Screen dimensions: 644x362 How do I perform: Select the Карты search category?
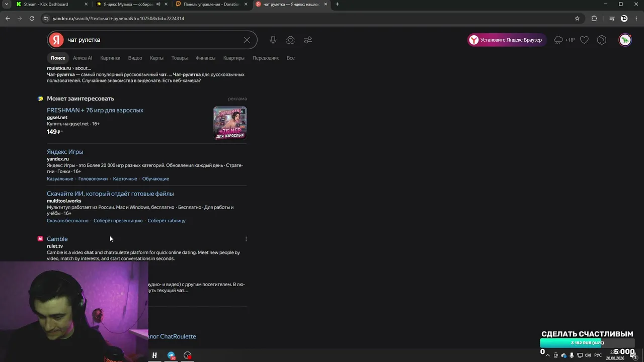156,58
